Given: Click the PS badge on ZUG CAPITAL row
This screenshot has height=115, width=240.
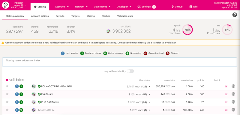Looking at the screenshot, I should click(233, 102).
